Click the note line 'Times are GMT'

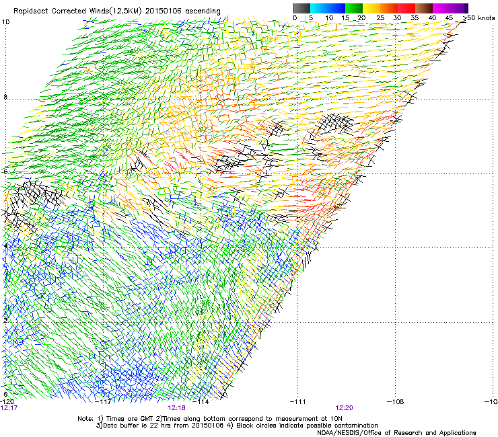[130, 419]
